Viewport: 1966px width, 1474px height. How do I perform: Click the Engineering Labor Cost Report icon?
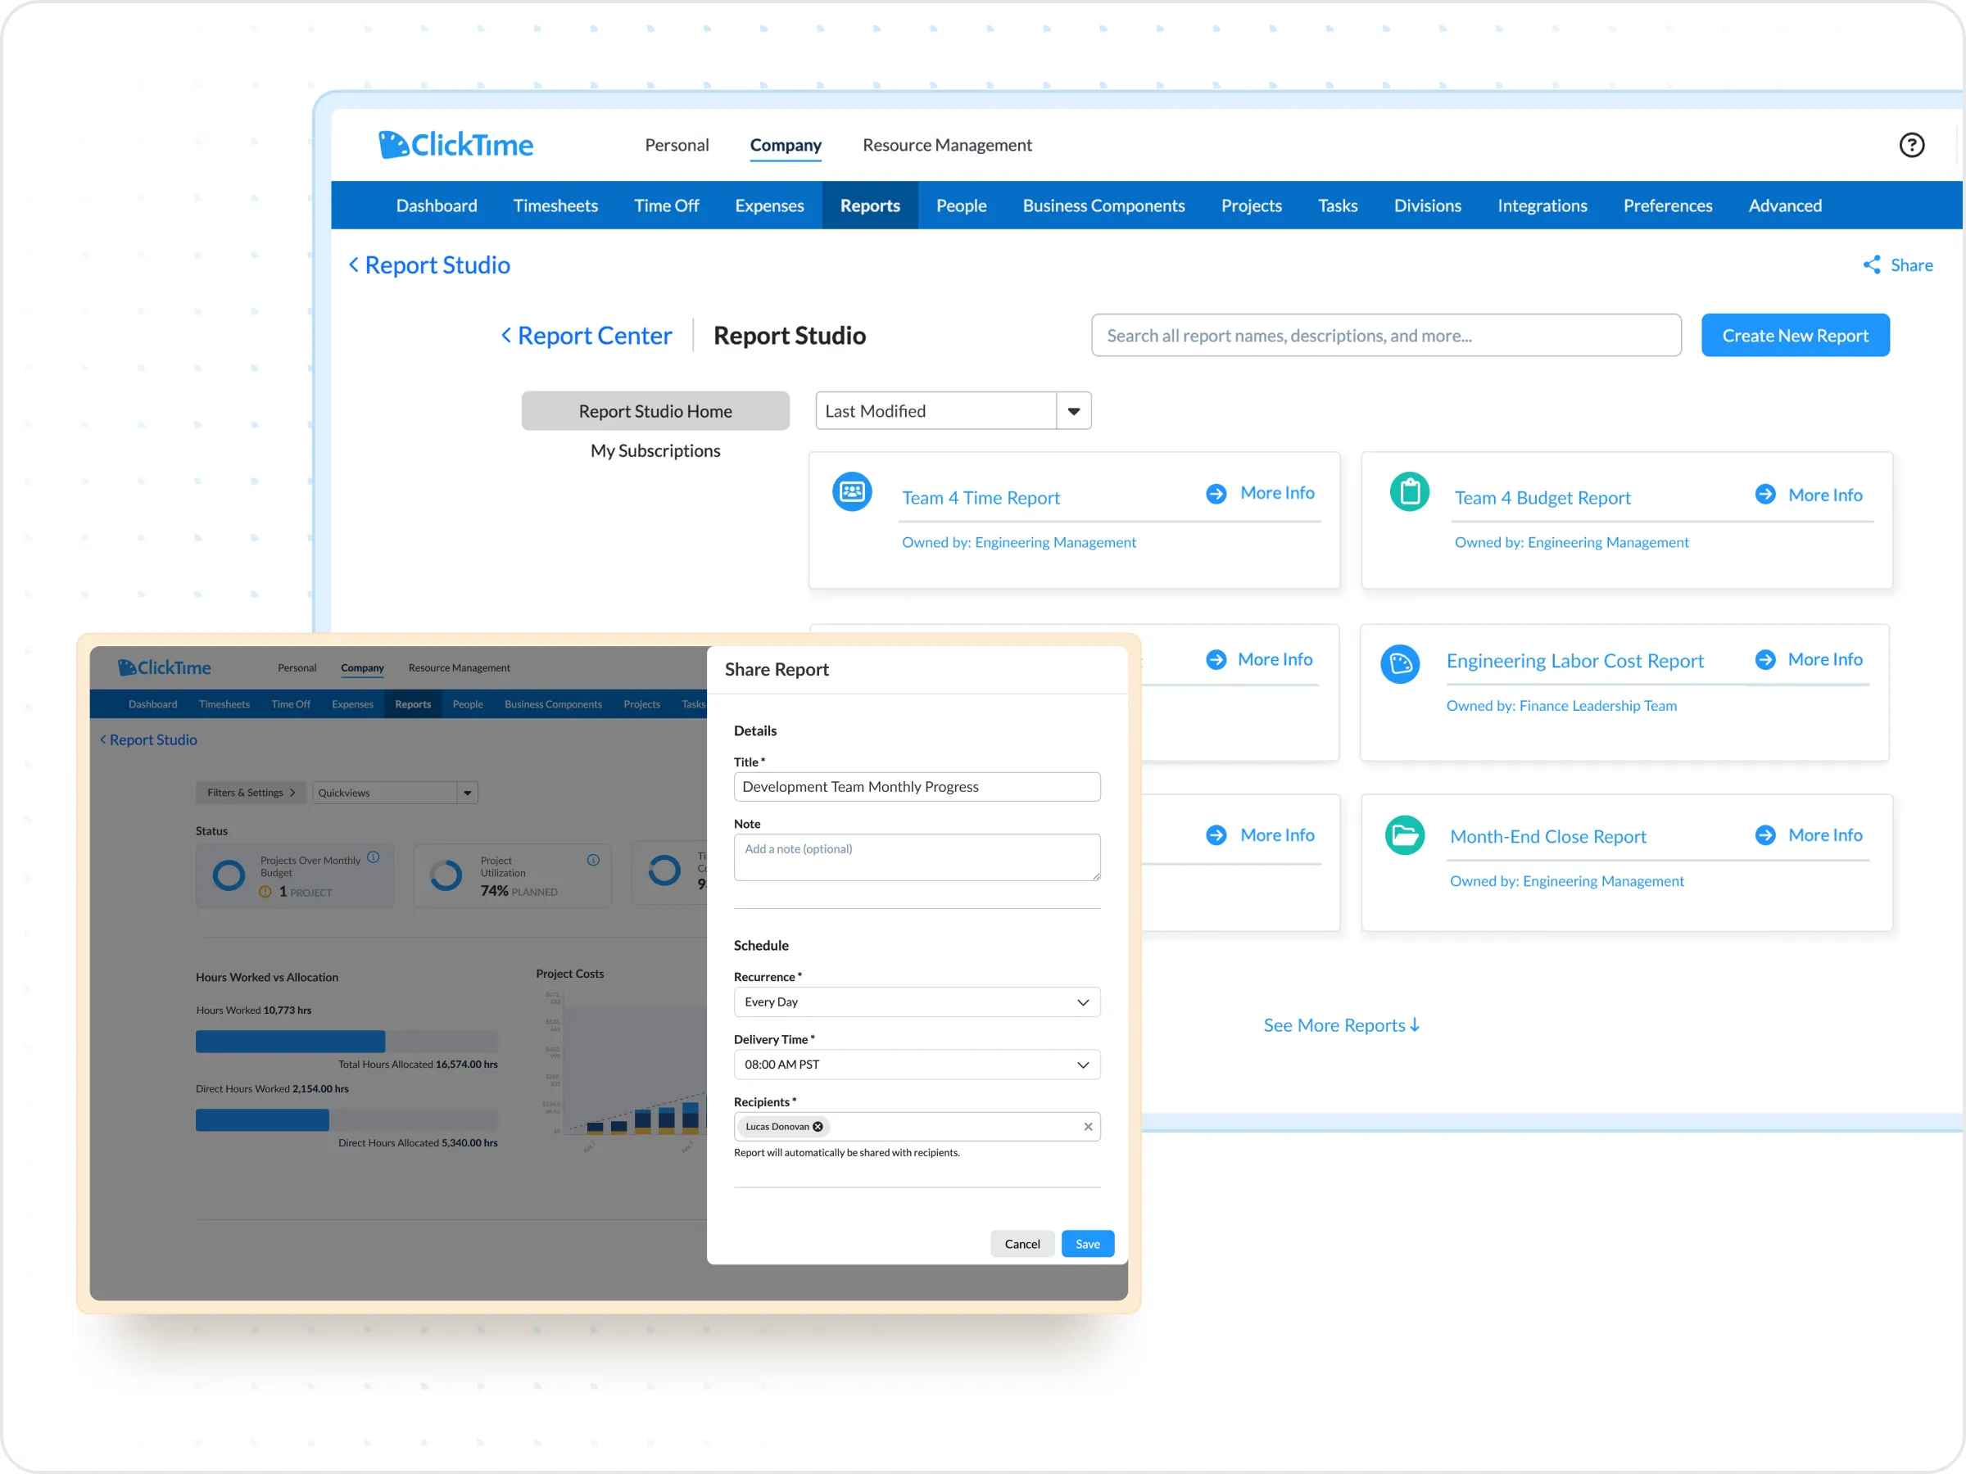click(x=1400, y=663)
